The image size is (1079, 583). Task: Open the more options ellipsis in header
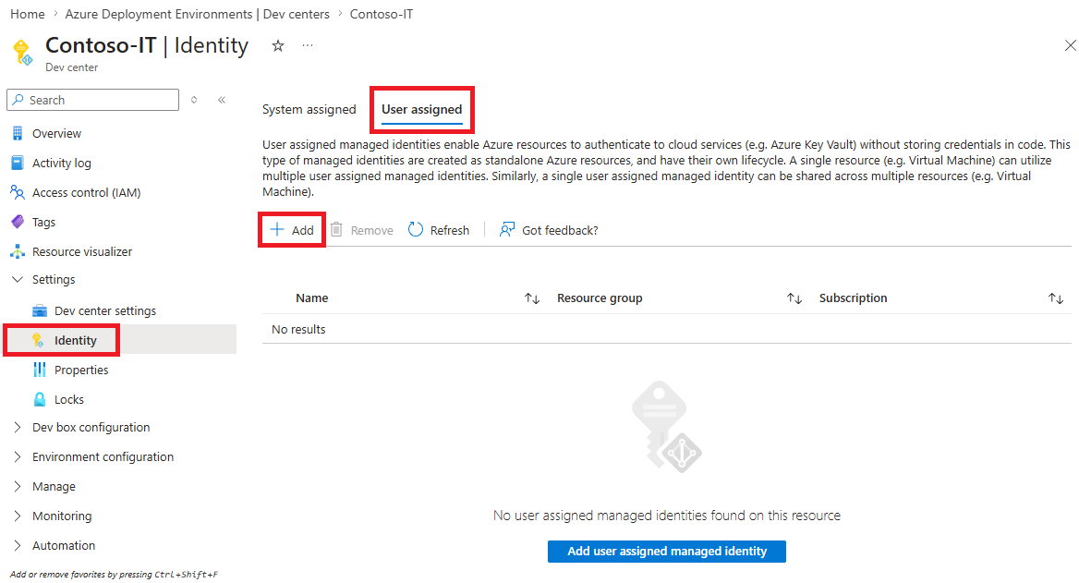(308, 45)
